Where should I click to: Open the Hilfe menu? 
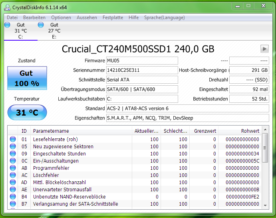133,18
